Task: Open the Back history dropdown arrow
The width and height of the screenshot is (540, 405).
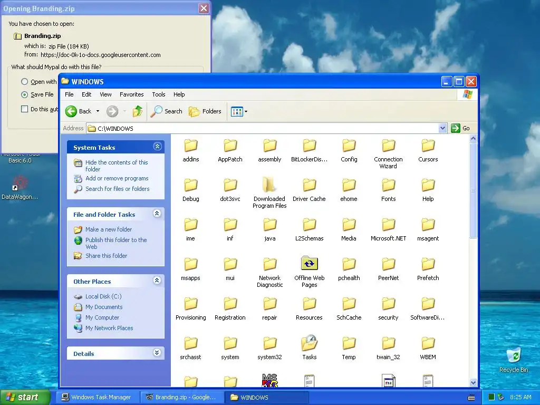Action: click(x=98, y=111)
